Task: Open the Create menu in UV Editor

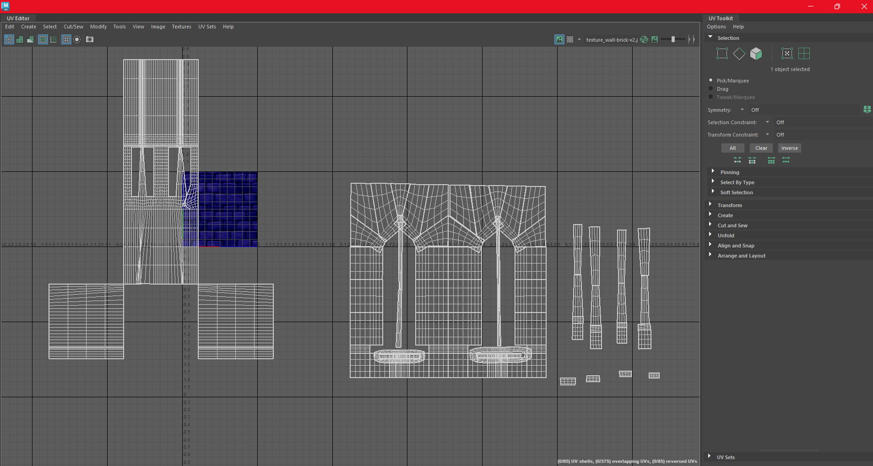Action: tap(28, 27)
